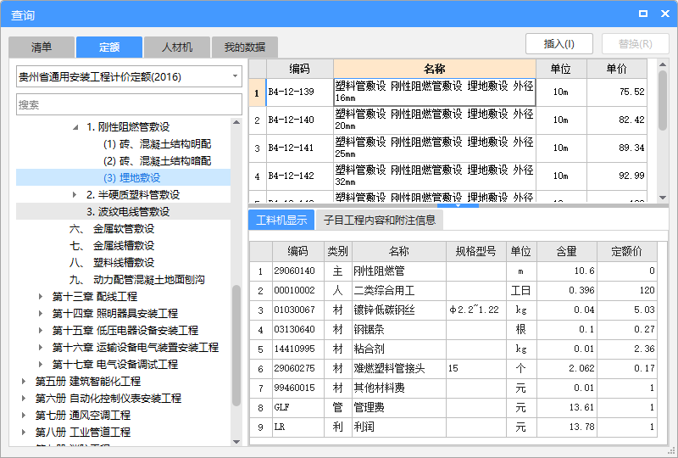The height and width of the screenshot is (458, 678).
Task: Expand 第十六章 运输设备电气装置安装工程
Action: (41, 347)
